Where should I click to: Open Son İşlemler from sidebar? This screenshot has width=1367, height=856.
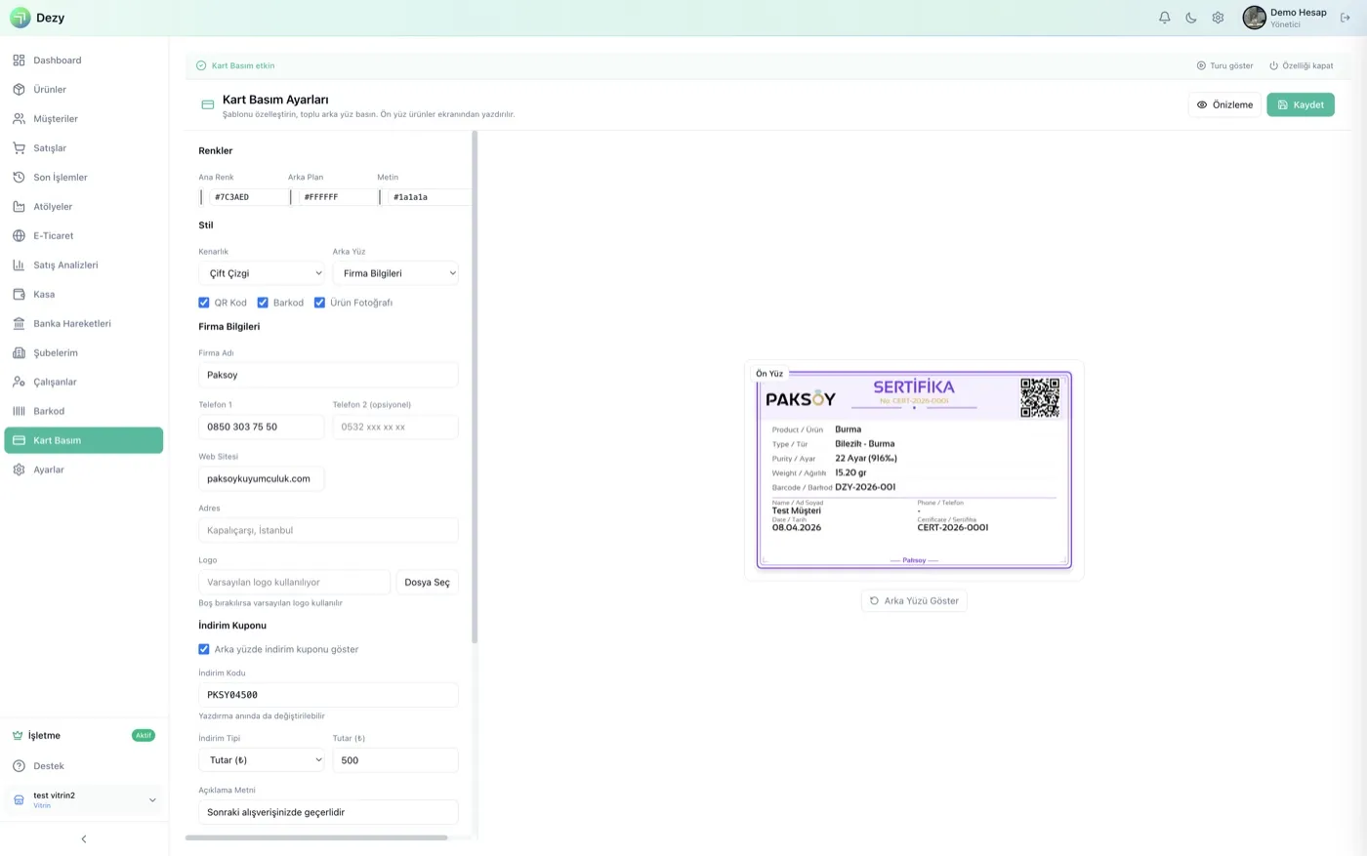click(x=84, y=178)
